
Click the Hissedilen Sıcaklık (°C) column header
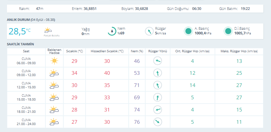coord(107,51)
